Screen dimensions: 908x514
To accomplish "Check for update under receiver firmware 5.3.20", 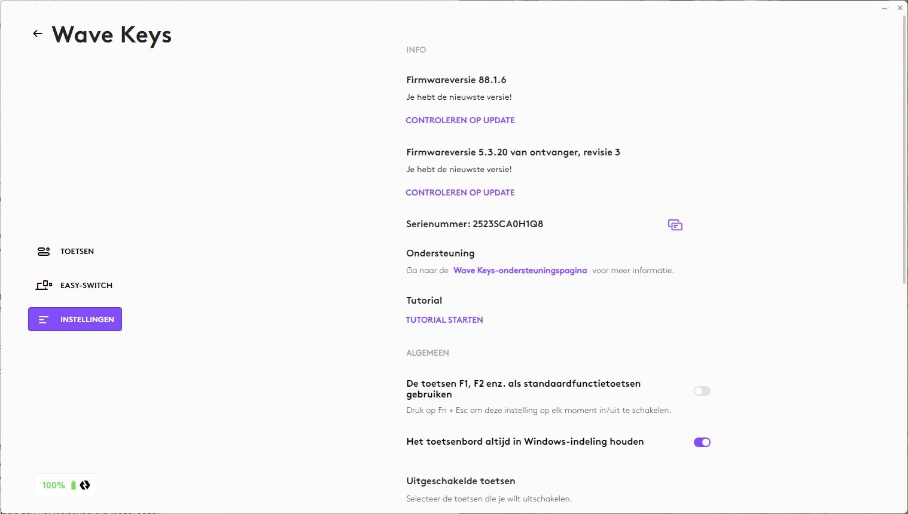I will tap(460, 192).
